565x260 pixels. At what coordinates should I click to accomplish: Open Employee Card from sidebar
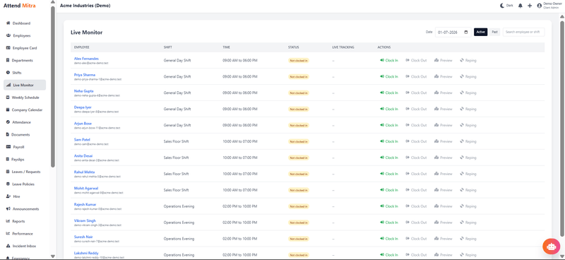click(22, 48)
